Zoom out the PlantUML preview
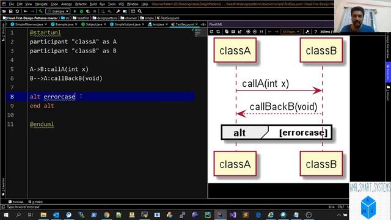This screenshot has width=391, height=220. pos(255,32)
